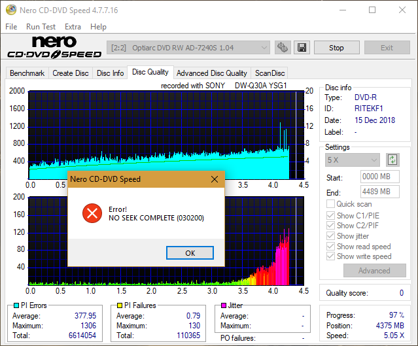The height and width of the screenshot is (346, 418).
Task: Click the red error icon in dialog
Action: (x=92, y=213)
